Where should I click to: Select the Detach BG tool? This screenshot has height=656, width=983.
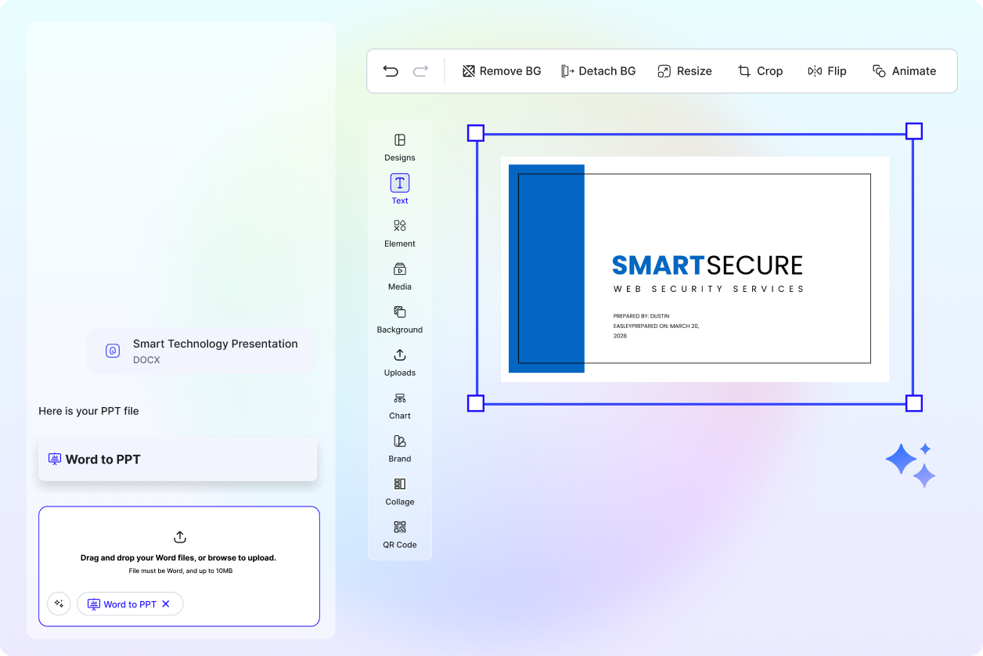click(x=598, y=71)
